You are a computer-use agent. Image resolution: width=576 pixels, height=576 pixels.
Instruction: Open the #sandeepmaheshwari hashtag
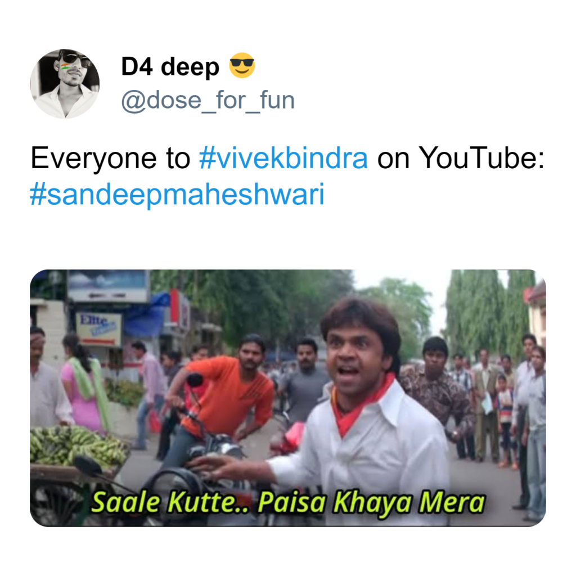click(177, 194)
